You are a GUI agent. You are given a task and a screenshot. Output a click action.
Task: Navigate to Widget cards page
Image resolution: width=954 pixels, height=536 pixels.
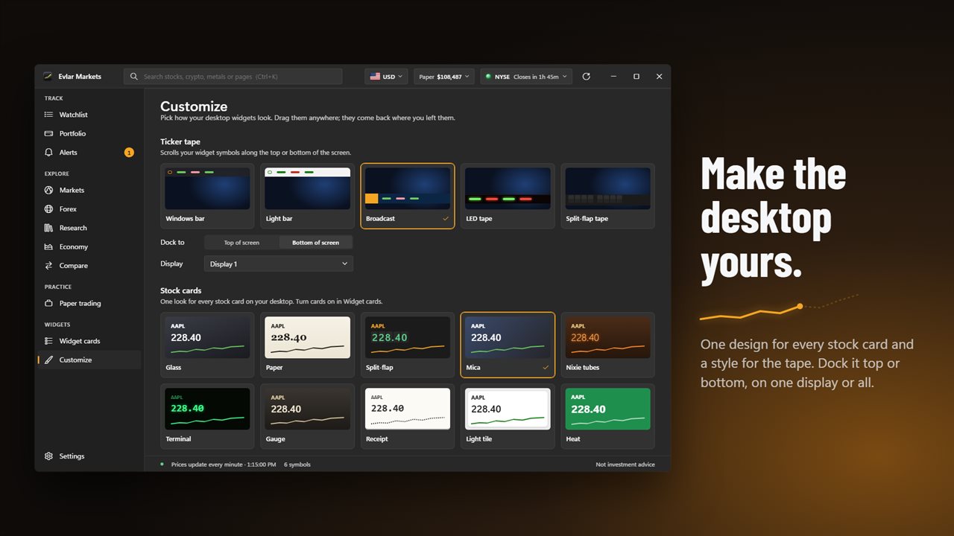coord(89,341)
